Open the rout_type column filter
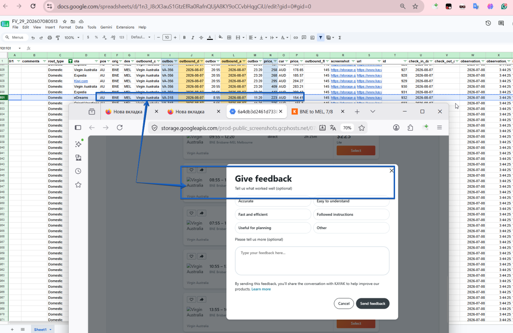Screen dimensions: 513x333 coord(70,61)
